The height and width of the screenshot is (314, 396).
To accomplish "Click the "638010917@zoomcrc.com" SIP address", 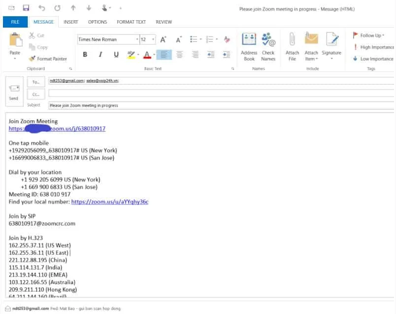I will pos(42,223).
